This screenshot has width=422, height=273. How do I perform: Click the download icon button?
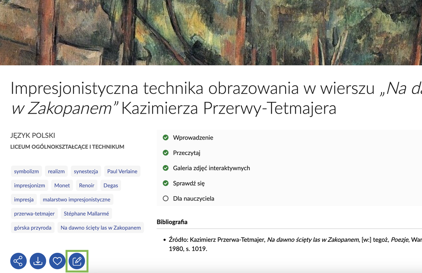click(x=38, y=261)
